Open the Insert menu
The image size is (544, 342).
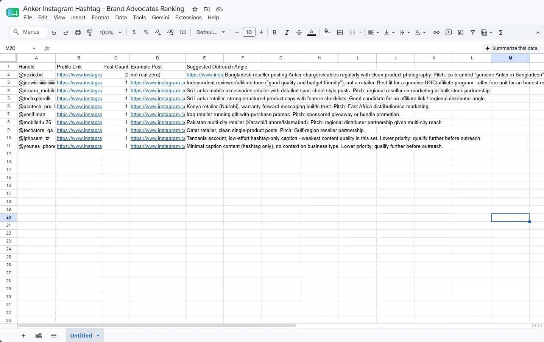tap(78, 17)
